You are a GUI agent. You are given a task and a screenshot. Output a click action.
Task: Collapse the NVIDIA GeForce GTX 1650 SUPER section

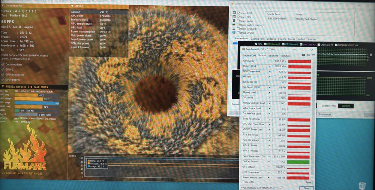(3, 87)
